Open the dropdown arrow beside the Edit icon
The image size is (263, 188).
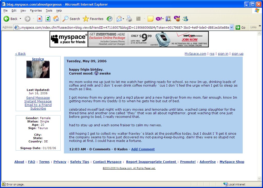(x=144, y=19)
